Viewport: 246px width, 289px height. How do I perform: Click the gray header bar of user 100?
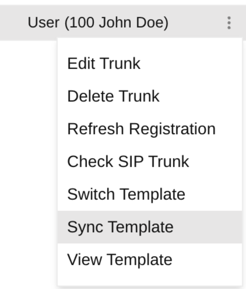[123, 23]
